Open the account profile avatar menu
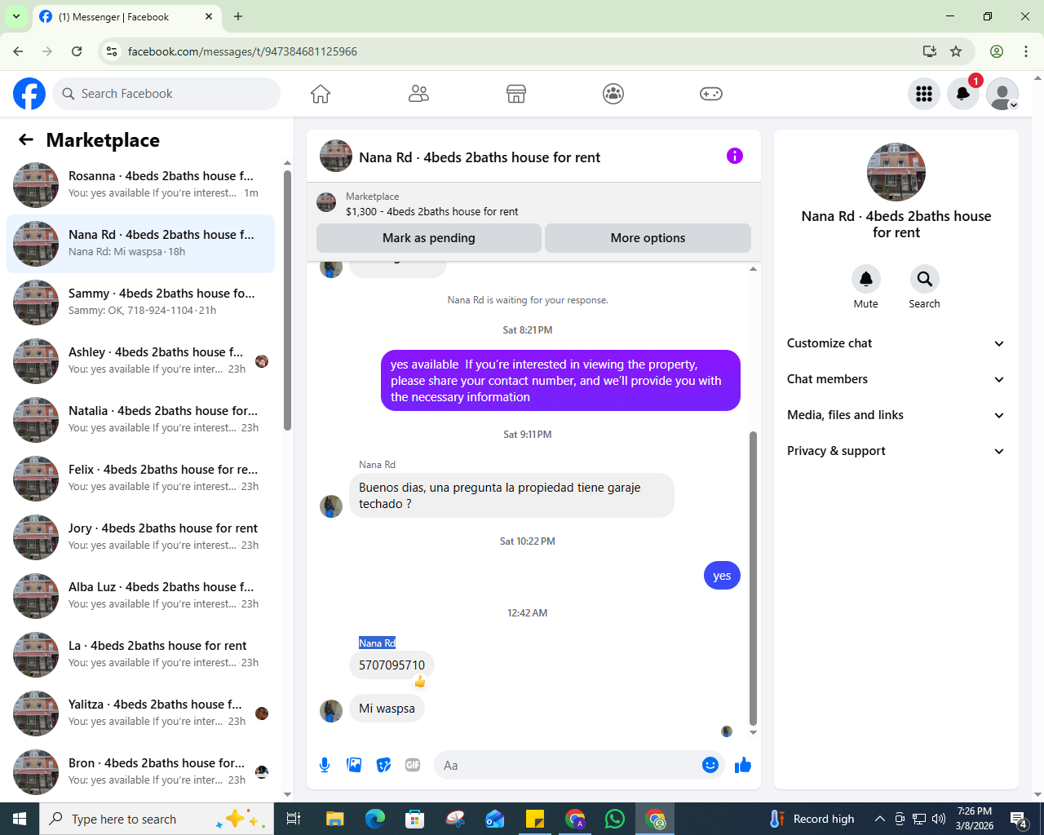The image size is (1044, 835). 1002,94
